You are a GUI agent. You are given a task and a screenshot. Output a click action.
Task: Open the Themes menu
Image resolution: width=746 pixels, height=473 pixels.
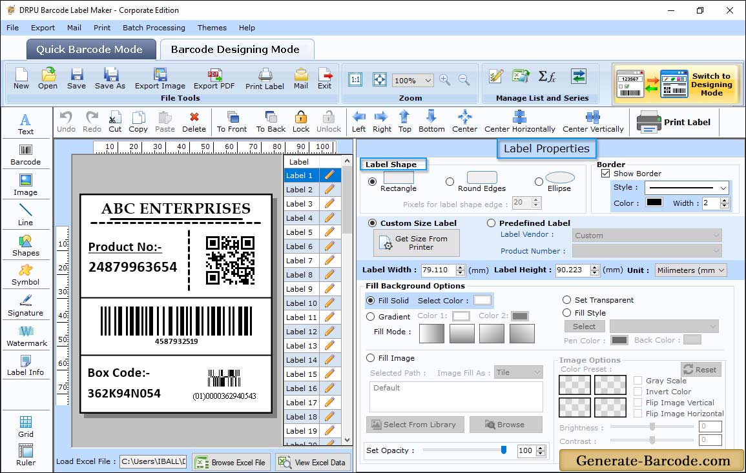click(212, 28)
